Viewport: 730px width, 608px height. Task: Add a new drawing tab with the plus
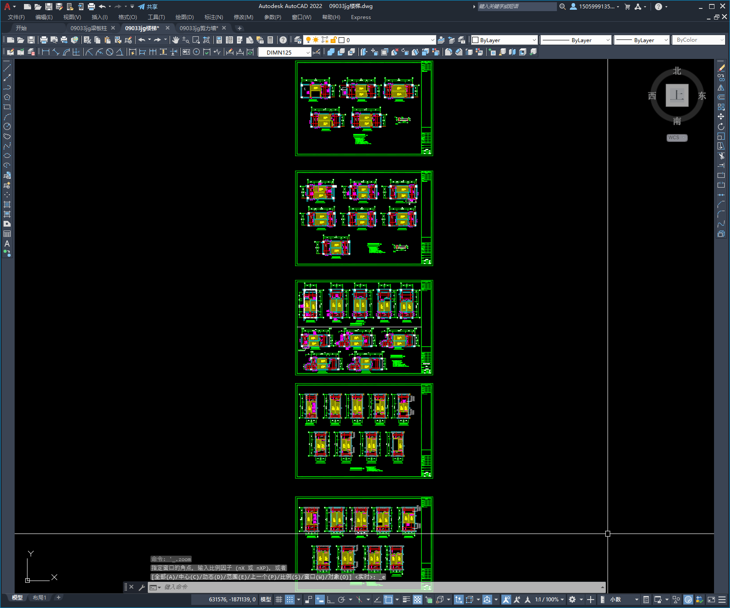(x=240, y=28)
